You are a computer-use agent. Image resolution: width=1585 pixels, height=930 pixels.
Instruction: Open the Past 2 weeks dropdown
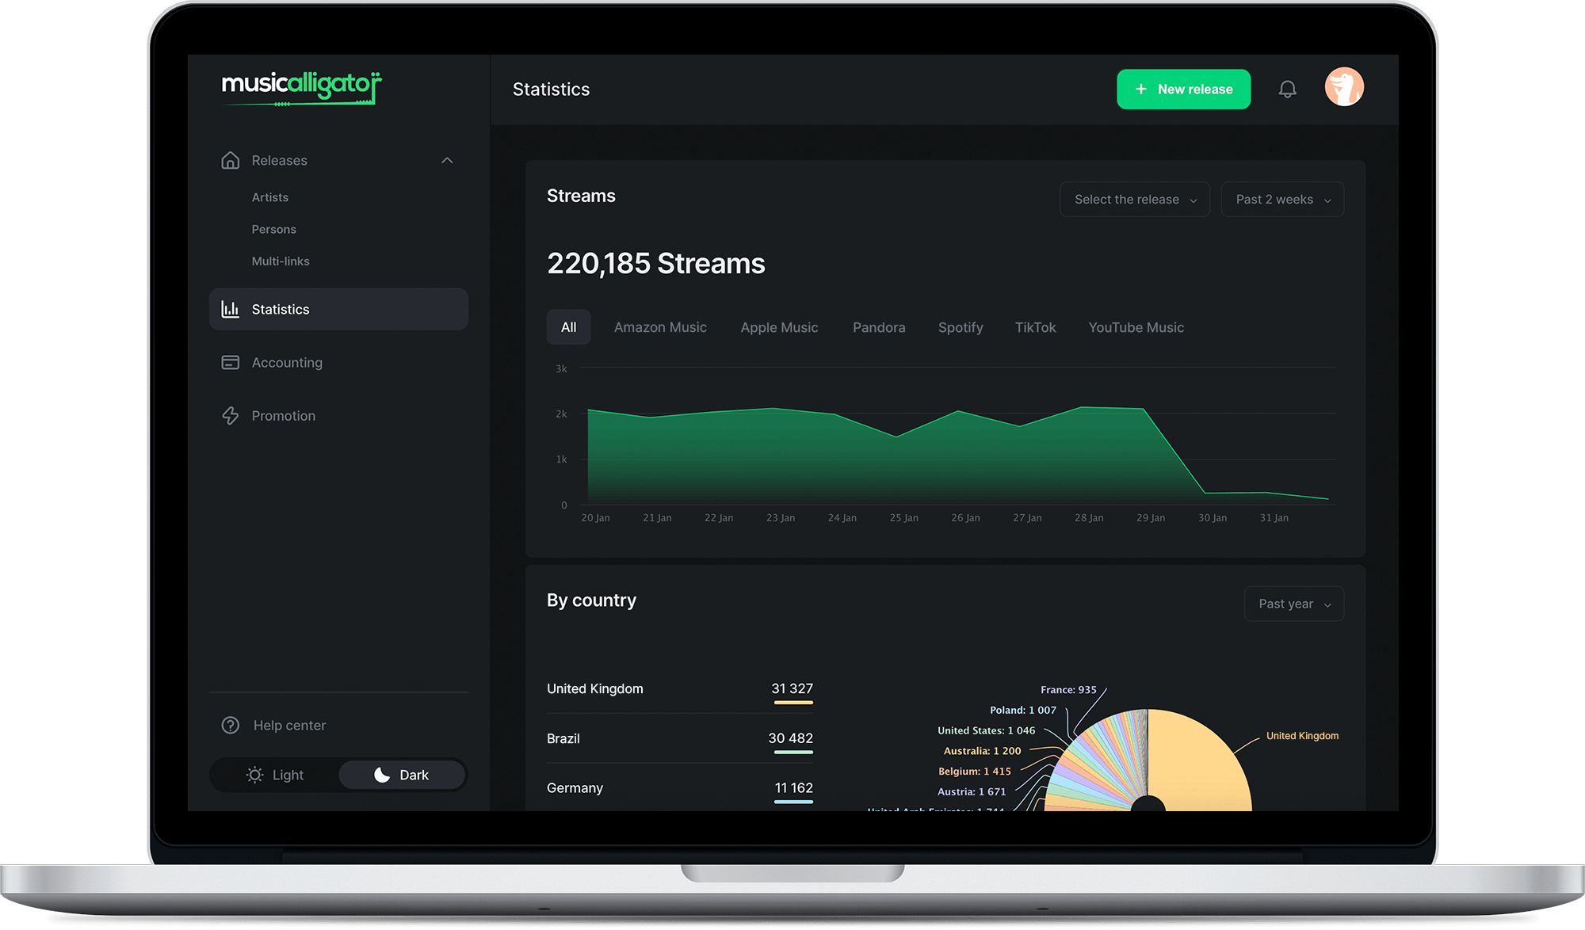[x=1282, y=200]
